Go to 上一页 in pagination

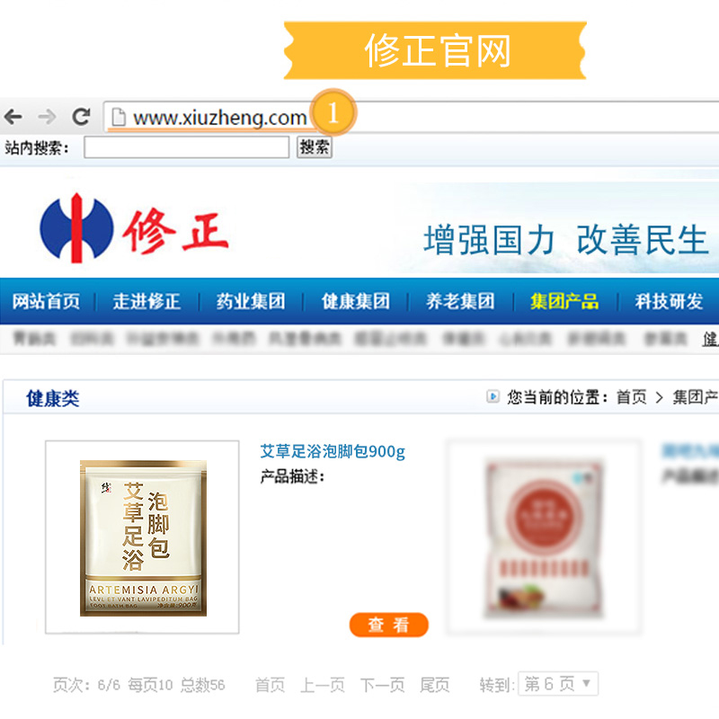pos(322,685)
